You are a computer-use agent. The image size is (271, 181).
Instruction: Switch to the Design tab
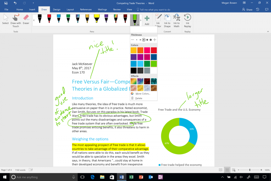tap(57, 10)
